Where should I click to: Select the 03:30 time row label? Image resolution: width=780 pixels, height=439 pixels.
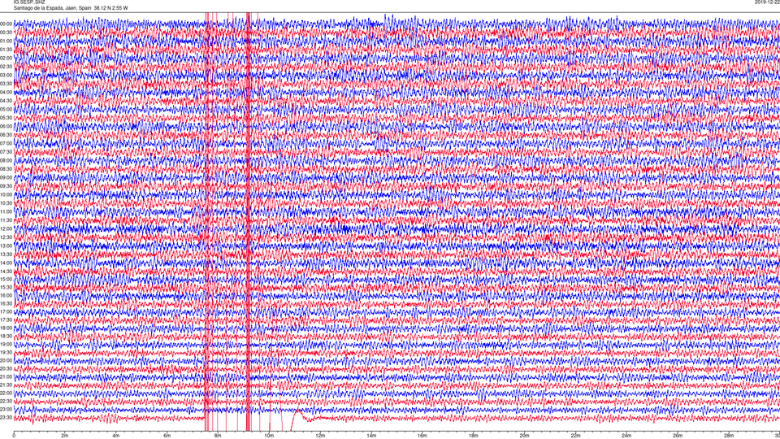coord(6,84)
